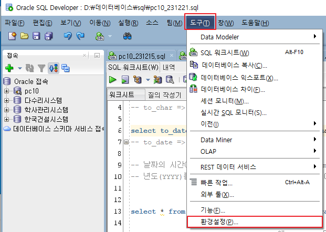Expand the 학사관리시스템 connection node
The height and width of the screenshot is (232, 326).
point(6,110)
